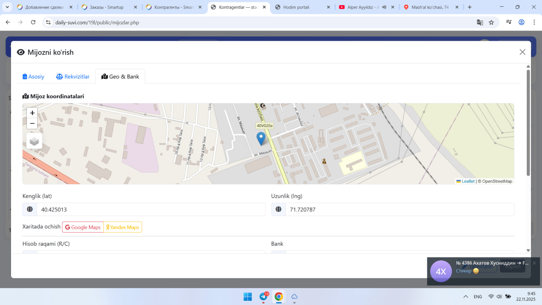Click the address bar URL
This screenshot has width=542, height=305.
click(97, 22)
